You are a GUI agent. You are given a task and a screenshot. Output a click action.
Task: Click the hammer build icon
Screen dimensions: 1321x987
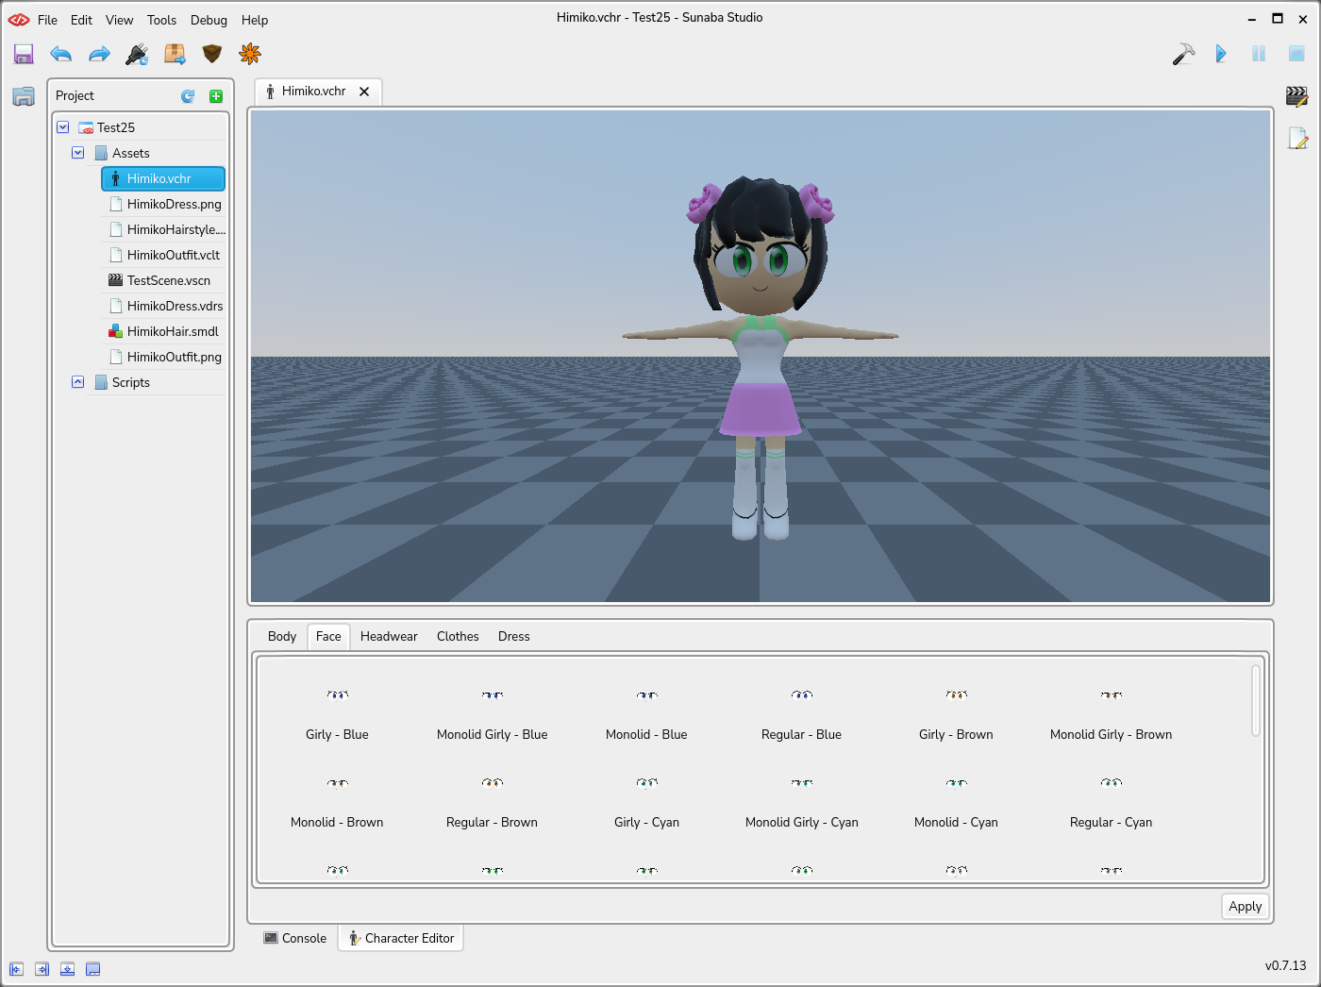point(1183,55)
